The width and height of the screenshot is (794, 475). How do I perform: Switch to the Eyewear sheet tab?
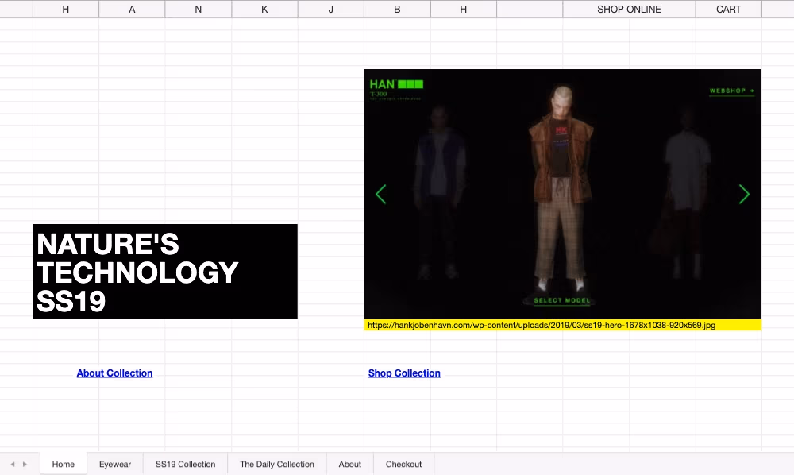click(115, 464)
